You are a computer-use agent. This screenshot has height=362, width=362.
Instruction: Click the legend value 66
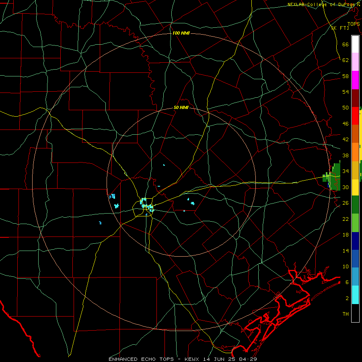tap(346, 44)
